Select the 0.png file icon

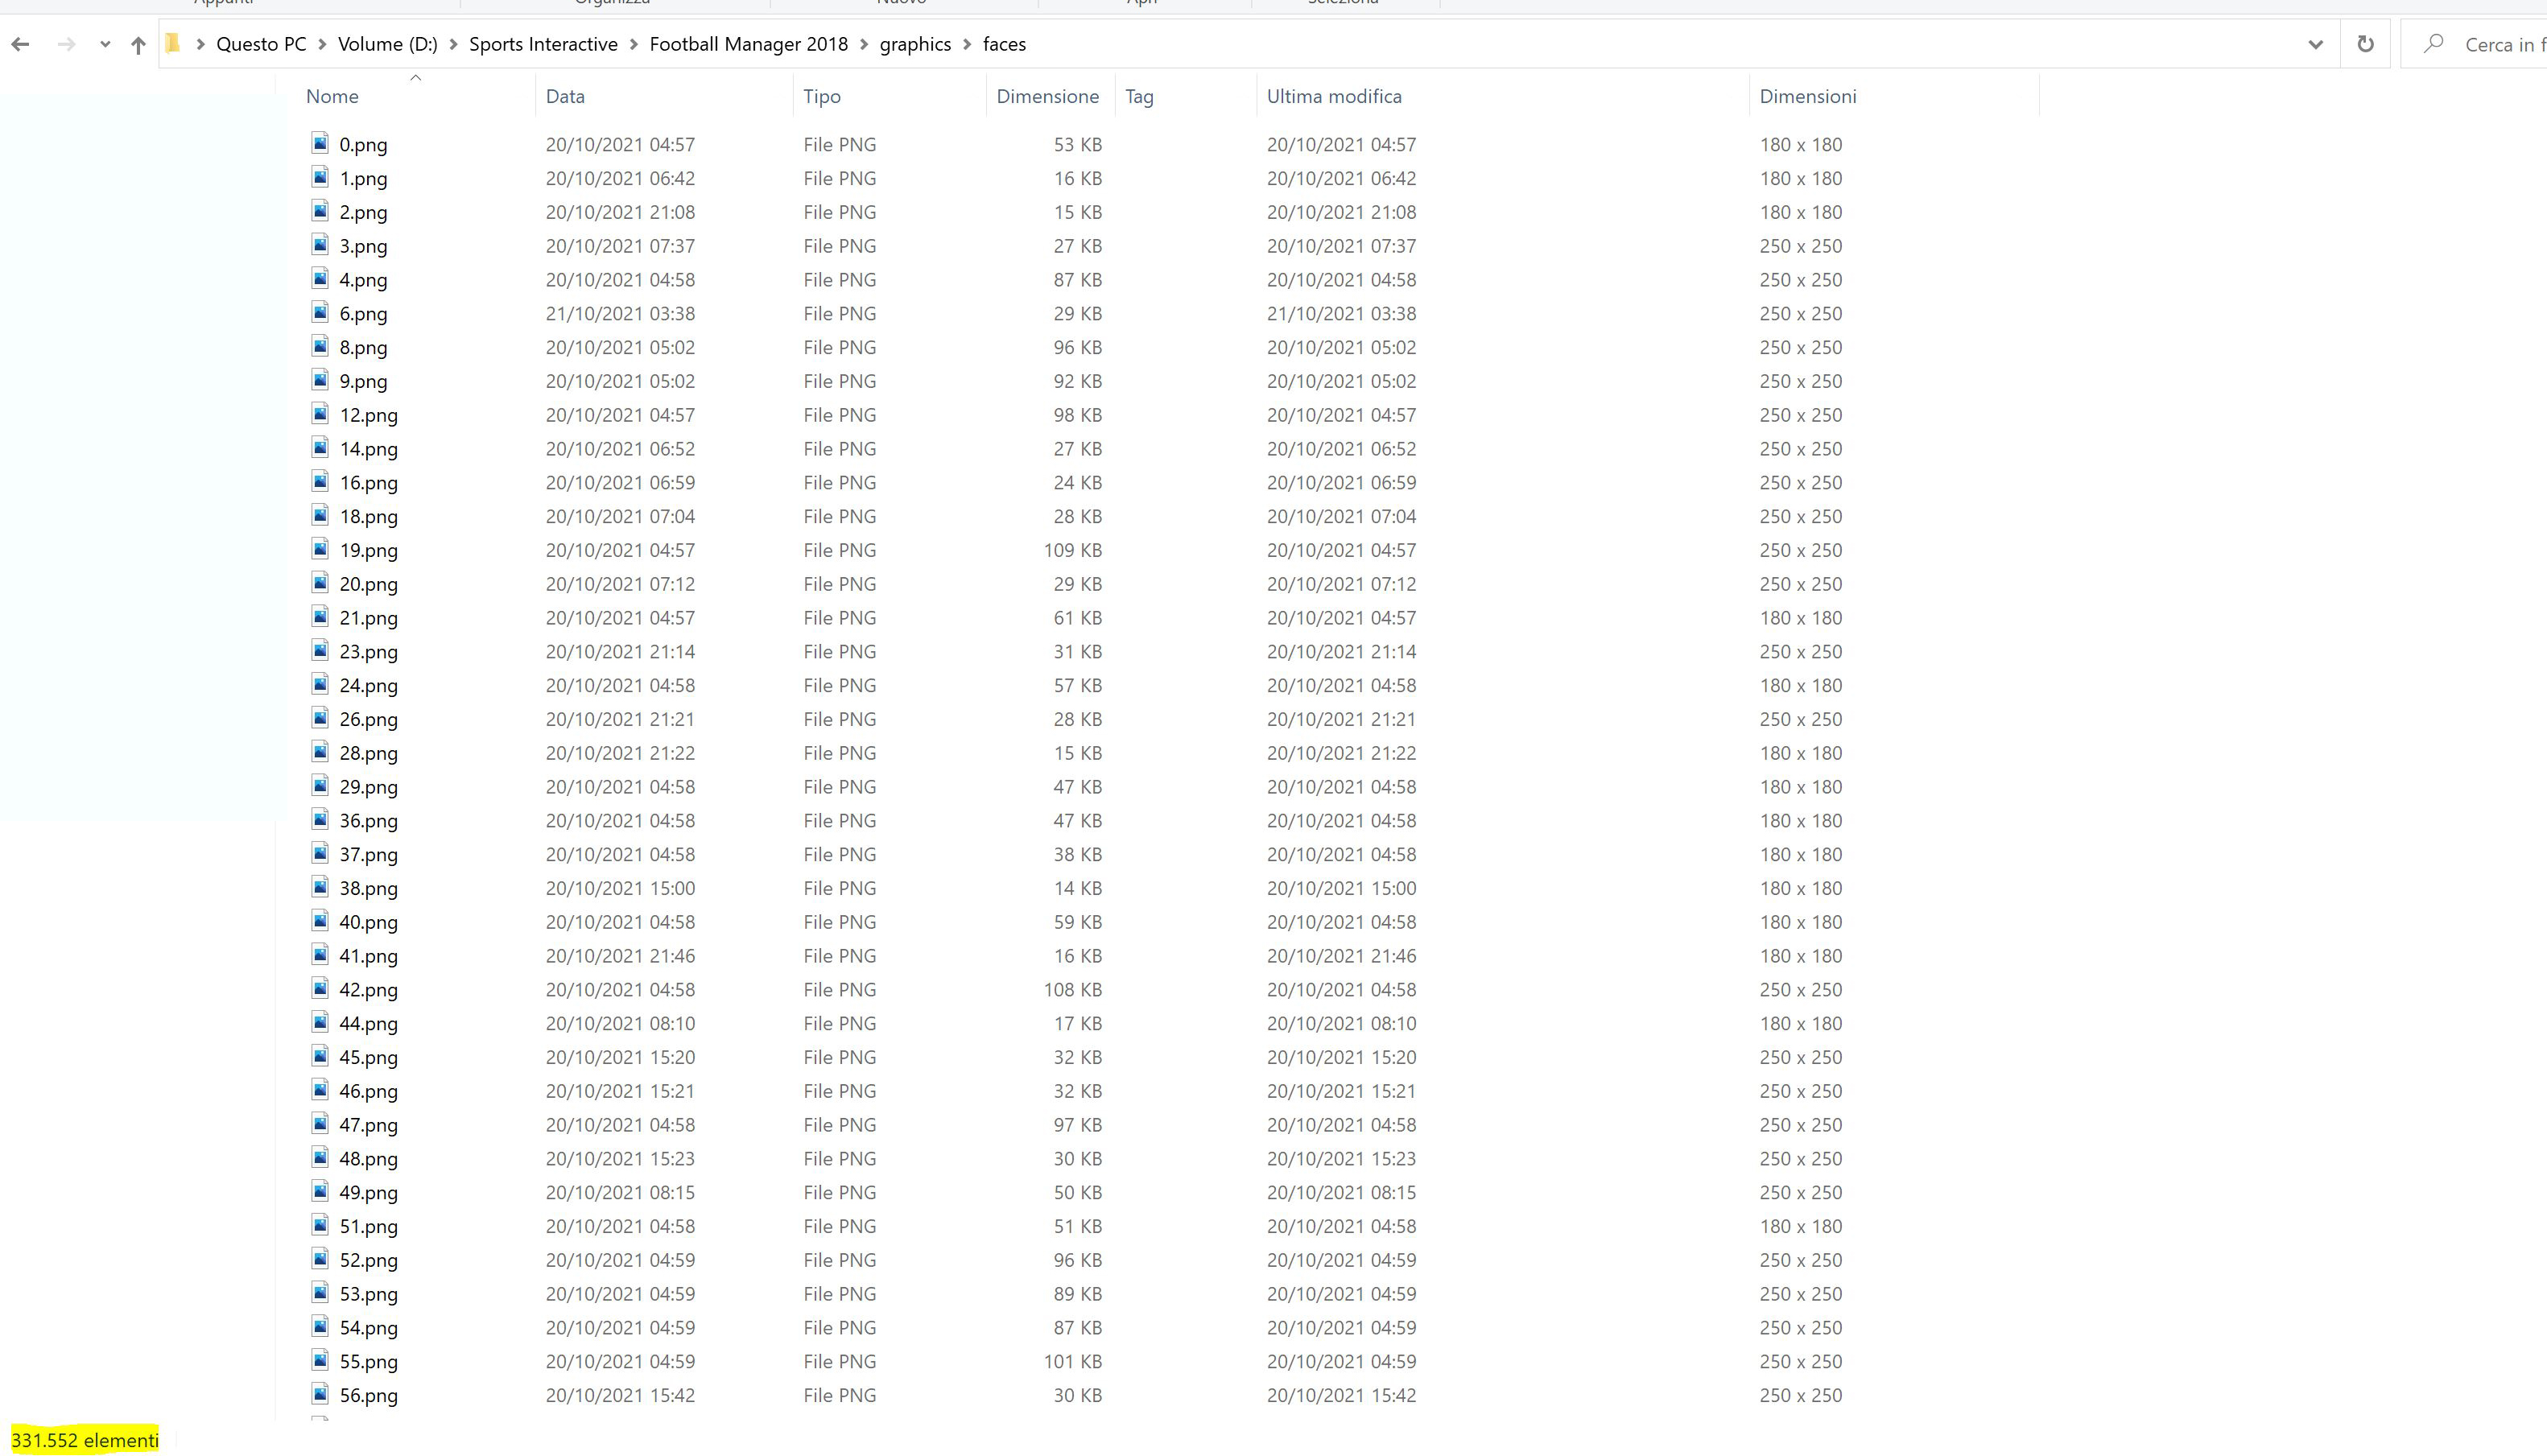pyautogui.click(x=319, y=142)
